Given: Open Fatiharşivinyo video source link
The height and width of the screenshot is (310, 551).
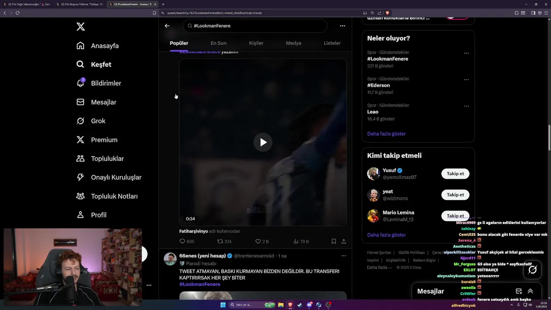Looking at the screenshot, I should coord(193,231).
